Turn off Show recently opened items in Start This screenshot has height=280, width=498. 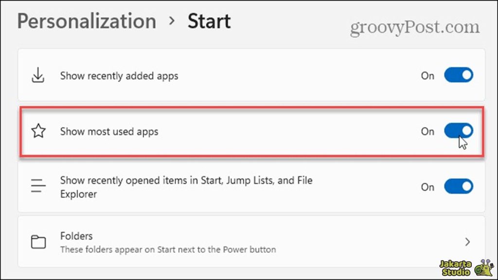(x=458, y=186)
